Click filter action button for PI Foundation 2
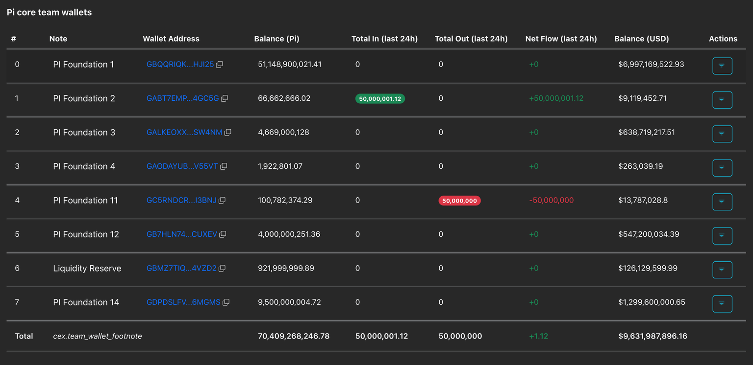Image resolution: width=753 pixels, height=365 pixels. (x=722, y=100)
